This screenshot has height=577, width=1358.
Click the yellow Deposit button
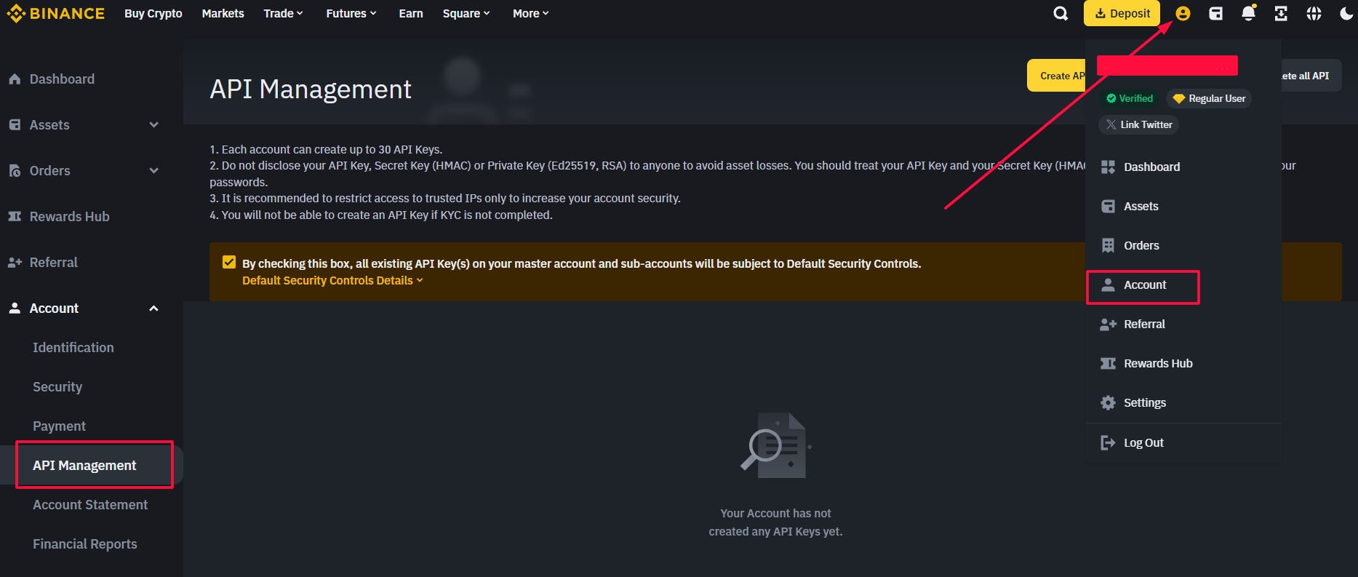coord(1122,13)
